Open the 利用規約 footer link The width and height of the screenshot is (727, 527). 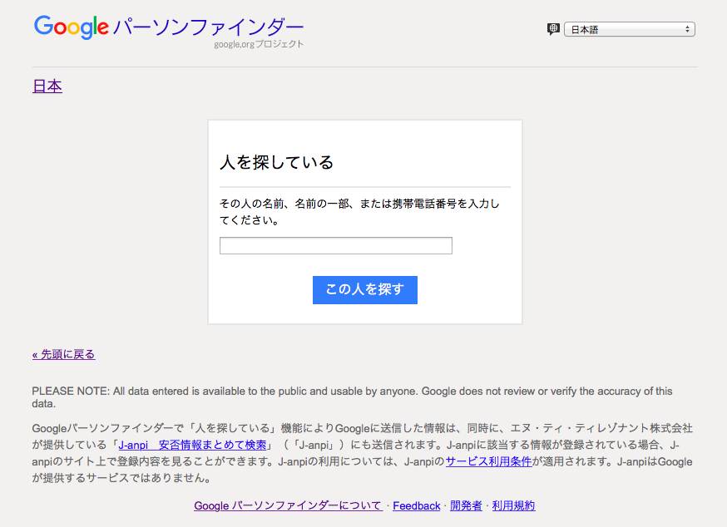pyautogui.click(x=514, y=505)
